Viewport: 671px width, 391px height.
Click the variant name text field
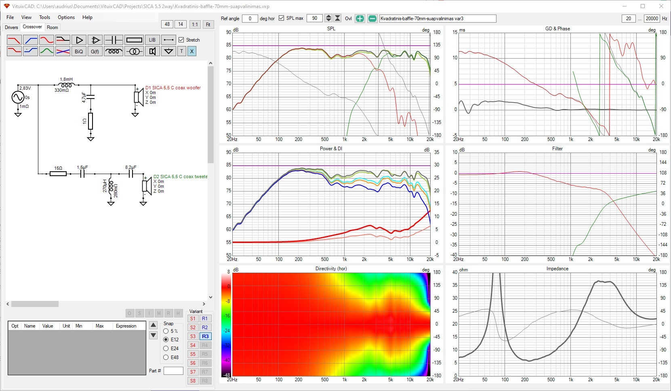tap(438, 19)
